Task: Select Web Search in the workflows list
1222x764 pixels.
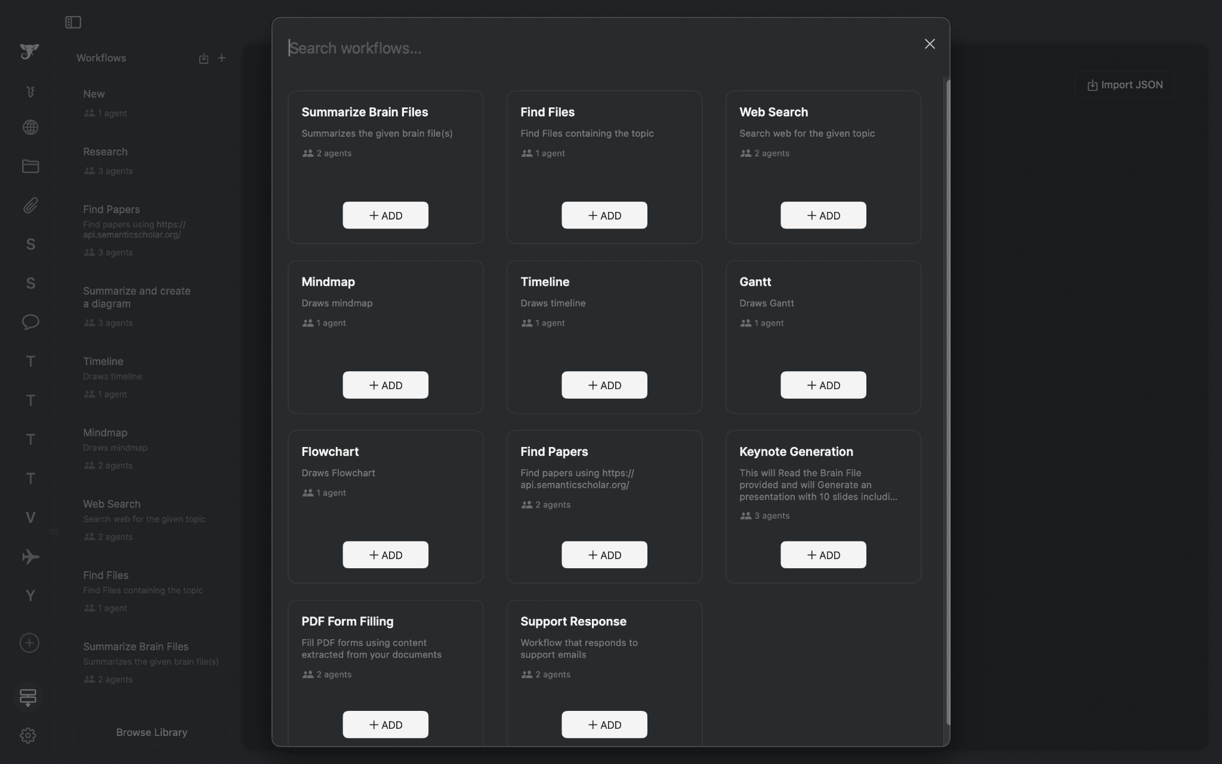Action: (152, 520)
